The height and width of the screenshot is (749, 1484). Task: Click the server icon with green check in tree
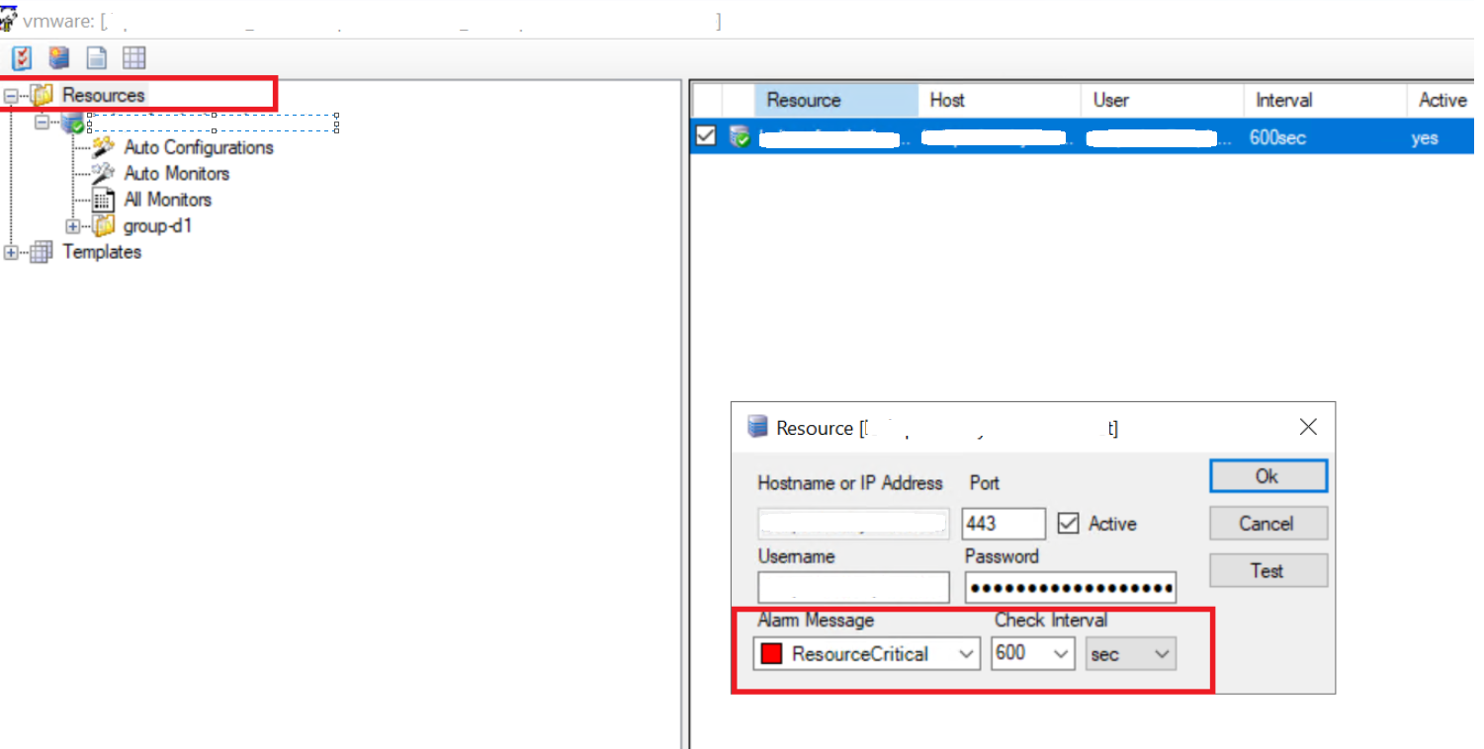[x=73, y=123]
